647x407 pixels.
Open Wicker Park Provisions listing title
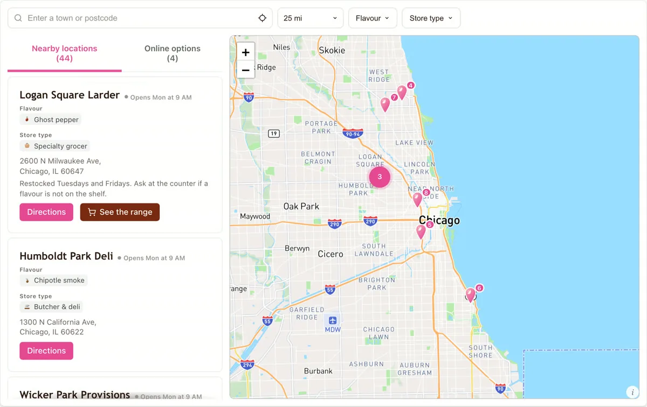[x=75, y=395]
